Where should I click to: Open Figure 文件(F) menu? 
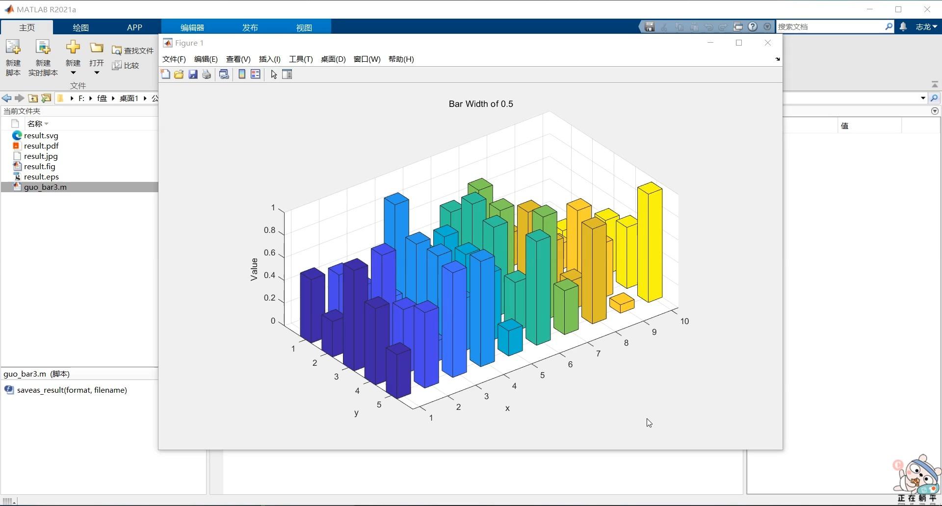point(174,59)
